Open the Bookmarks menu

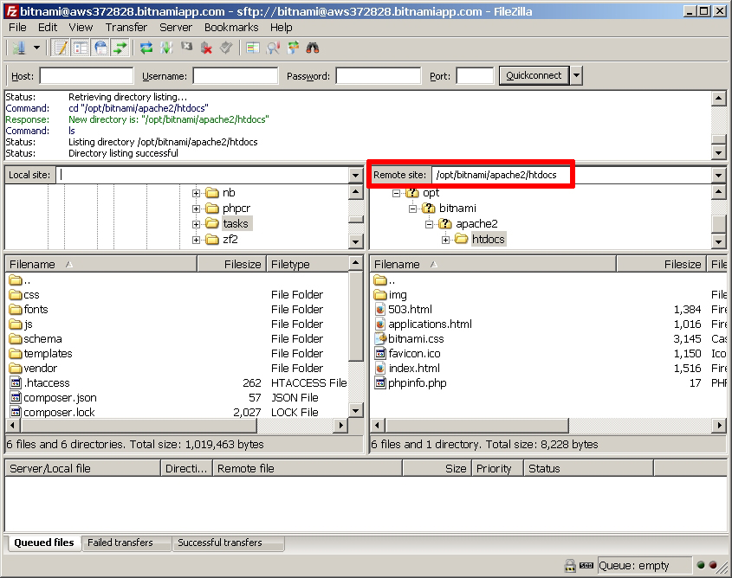pyautogui.click(x=231, y=28)
